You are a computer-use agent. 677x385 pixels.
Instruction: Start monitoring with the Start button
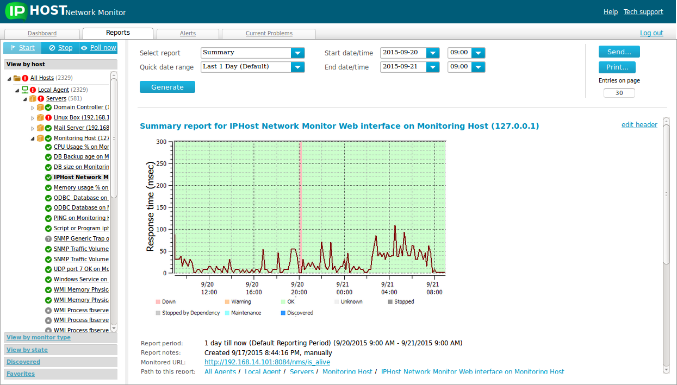[x=22, y=48]
